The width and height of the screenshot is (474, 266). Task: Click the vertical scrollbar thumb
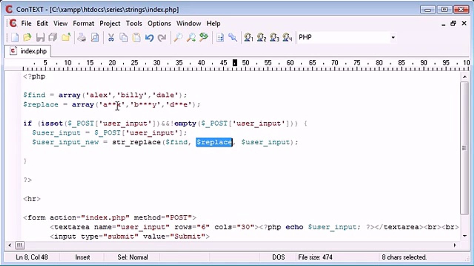[464, 148]
